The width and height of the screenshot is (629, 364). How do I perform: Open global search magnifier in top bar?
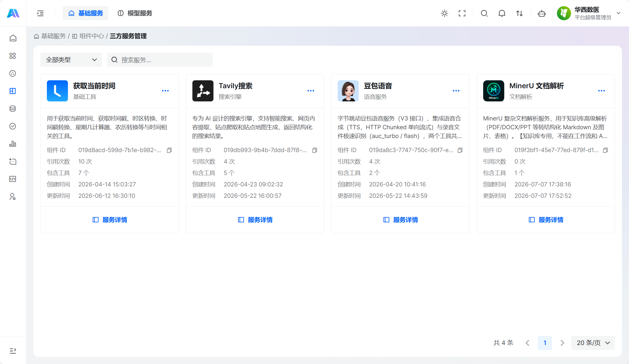[484, 13]
